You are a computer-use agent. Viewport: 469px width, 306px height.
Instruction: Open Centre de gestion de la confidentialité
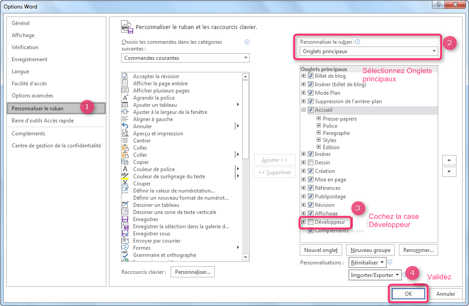pos(56,146)
